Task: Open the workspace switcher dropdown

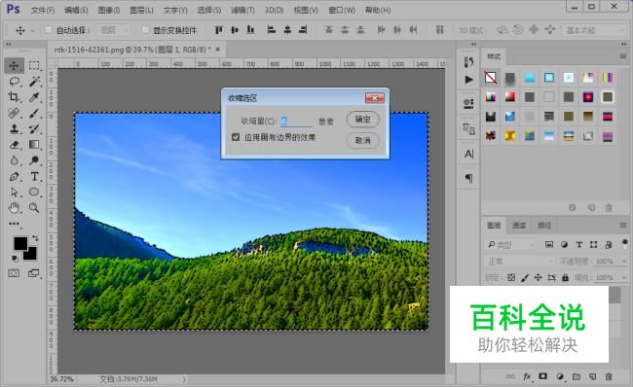Action: pos(594,30)
